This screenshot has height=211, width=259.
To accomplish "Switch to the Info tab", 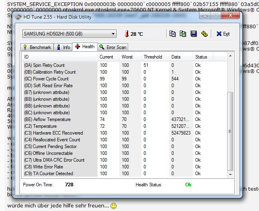I will pos(63,47).
